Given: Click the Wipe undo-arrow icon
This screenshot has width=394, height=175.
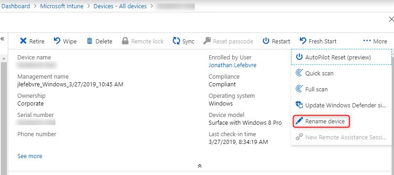Looking at the screenshot, I should pyautogui.click(x=57, y=41).
